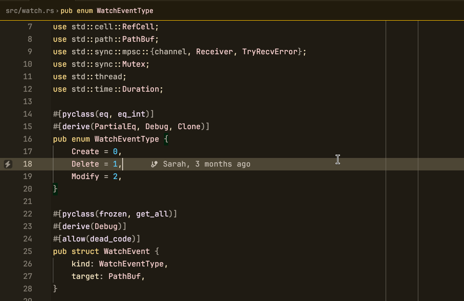This screenshot has width=464, height=301.
Task: Open blame annotation 'Sarah, 3 months ago'
Action: (x=207, y=164)
